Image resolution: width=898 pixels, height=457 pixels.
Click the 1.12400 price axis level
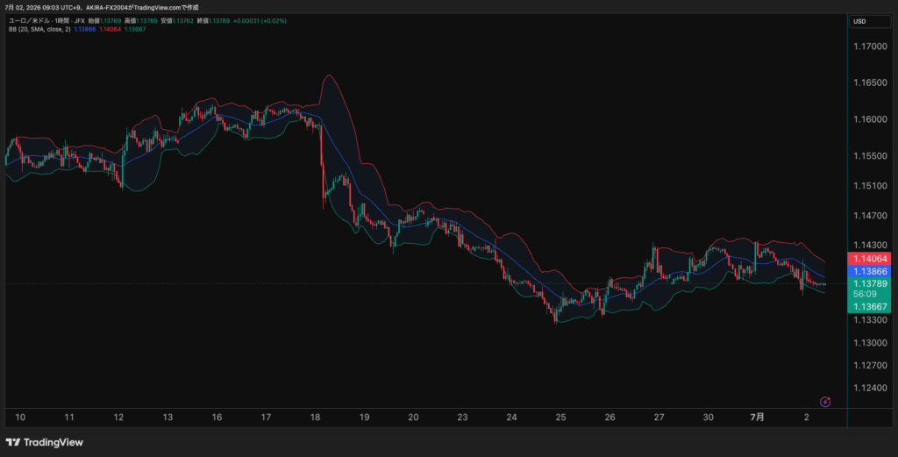pyautogui.click(x=870, y=388)
